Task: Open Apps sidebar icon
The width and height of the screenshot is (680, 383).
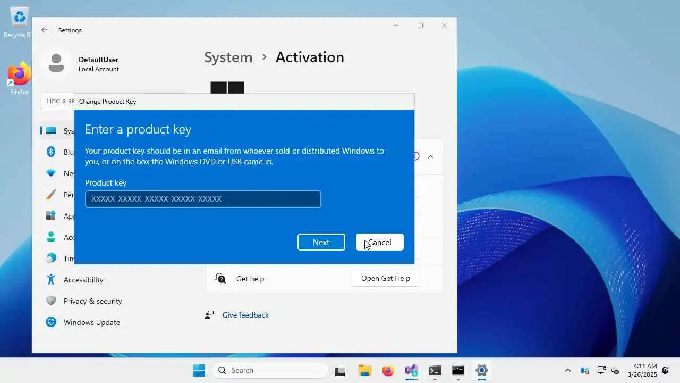Action: tap(51, 216)
